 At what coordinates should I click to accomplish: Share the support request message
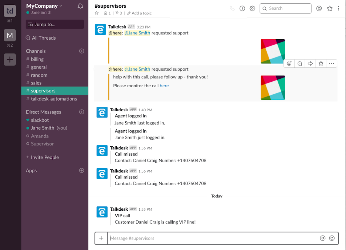pyautogui.click(x=310, y=63)
